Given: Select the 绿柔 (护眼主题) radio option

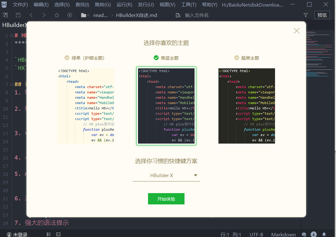Looking at the screenshot, I should pos(84,58).
